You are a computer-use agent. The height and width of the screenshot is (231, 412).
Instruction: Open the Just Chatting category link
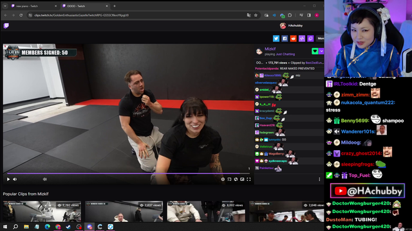click(285, 54)
